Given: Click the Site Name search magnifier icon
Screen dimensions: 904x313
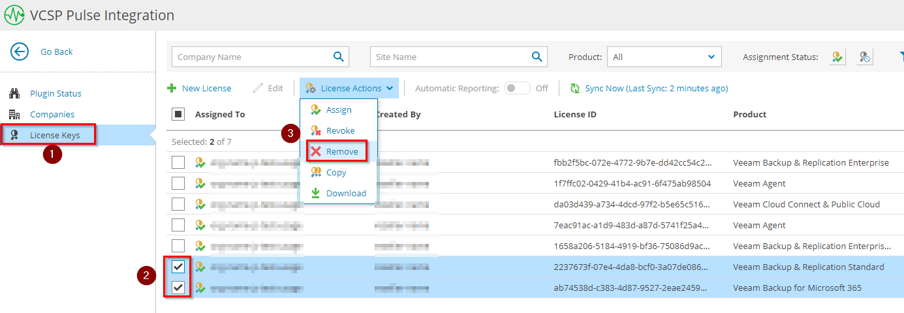Looking at the screenshot, I should pos(537,57).
